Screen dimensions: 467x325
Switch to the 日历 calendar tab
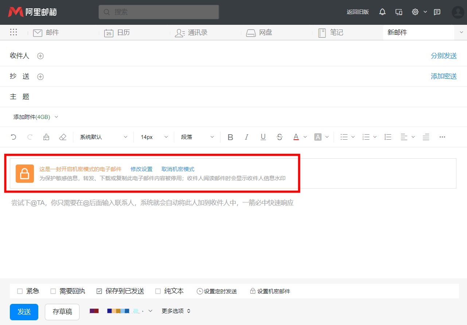pos(117,32)
